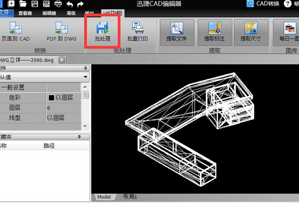Undo the last action
Viewport: 299px width, 203px height.
coord(70,4)
